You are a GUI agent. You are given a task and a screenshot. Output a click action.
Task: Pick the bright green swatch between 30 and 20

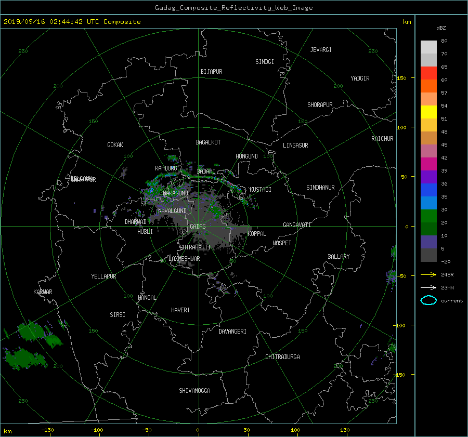428,216
